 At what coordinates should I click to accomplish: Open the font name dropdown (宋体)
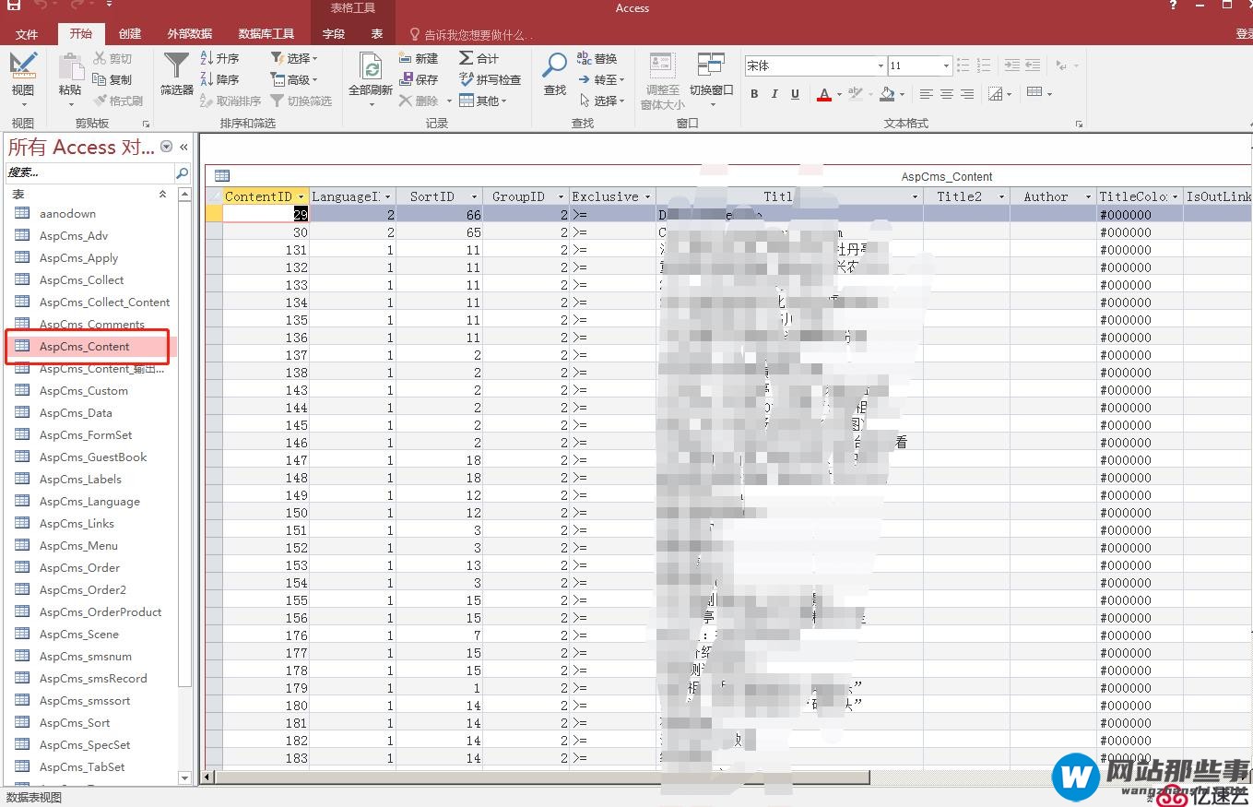point(880,65)
